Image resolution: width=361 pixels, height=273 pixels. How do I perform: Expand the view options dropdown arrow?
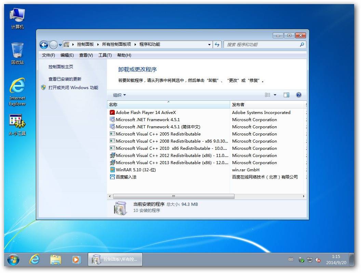pos(275,95)
